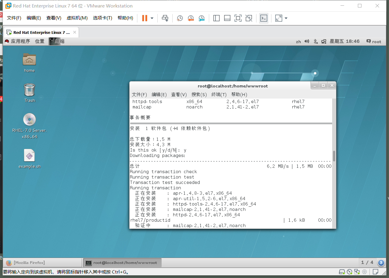Click the 'Transaction test succeeded' line

[165, 182]
